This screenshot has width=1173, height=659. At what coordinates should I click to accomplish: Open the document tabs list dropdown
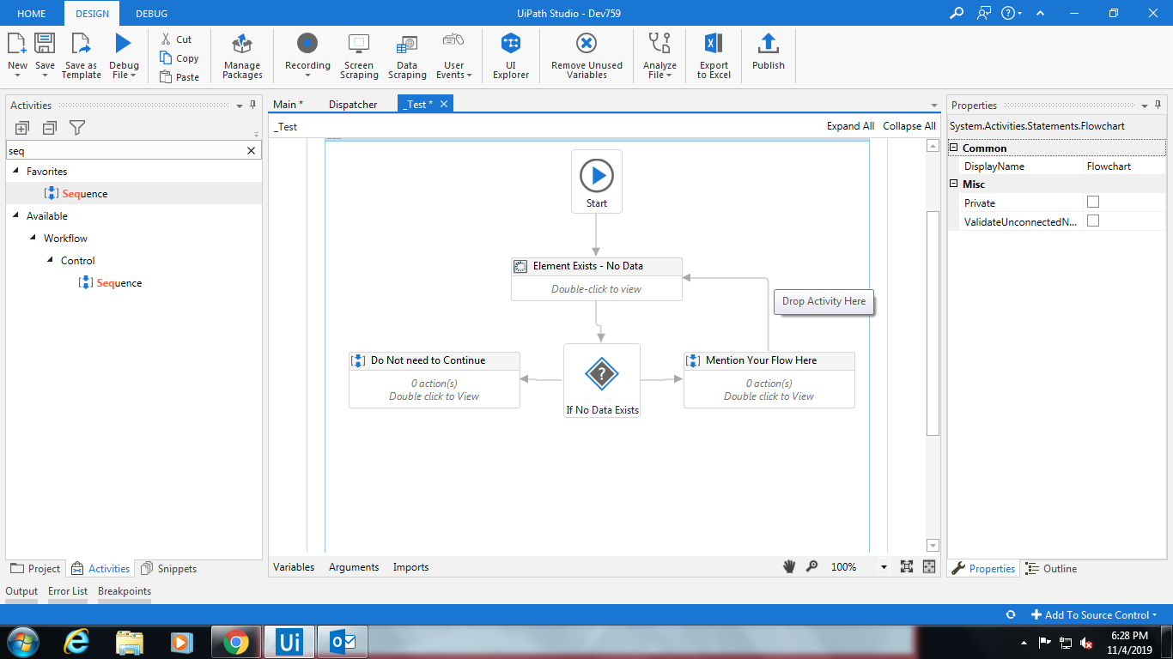(933, 105)
